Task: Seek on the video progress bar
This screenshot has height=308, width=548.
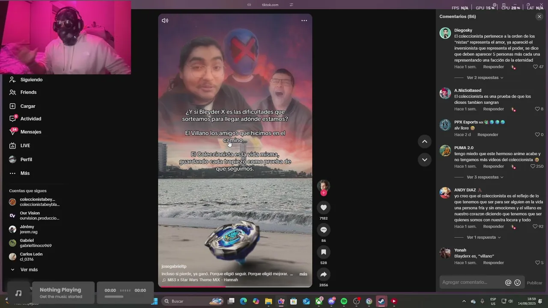Action: [x=235, y=287]
